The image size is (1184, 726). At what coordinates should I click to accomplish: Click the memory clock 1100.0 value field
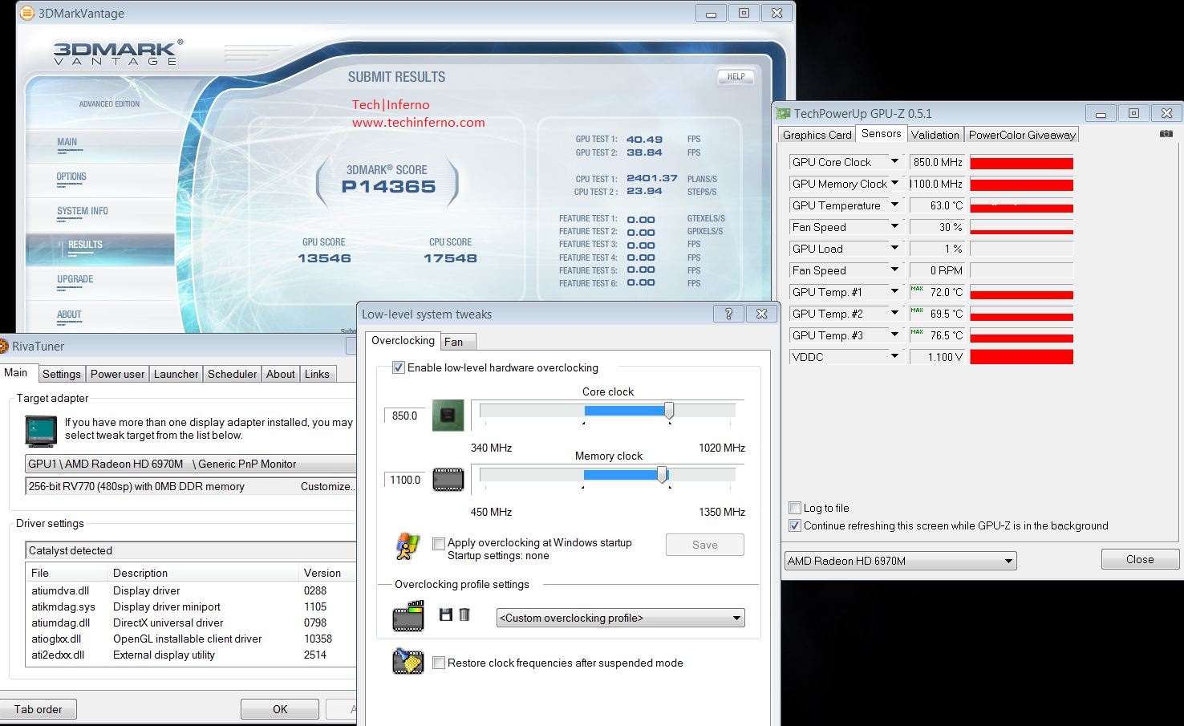(x=404, y=480)
